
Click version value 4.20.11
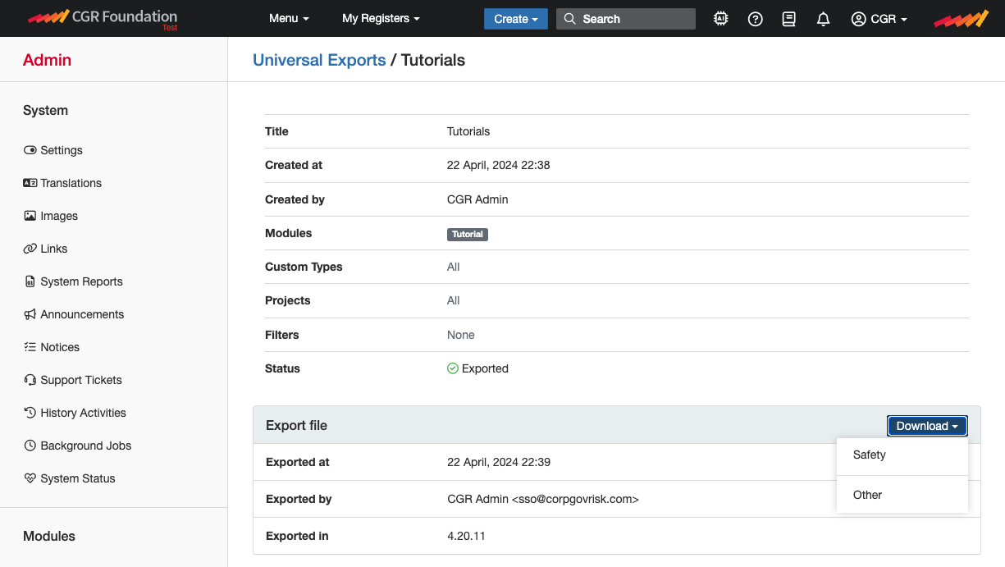click(467, 536)
